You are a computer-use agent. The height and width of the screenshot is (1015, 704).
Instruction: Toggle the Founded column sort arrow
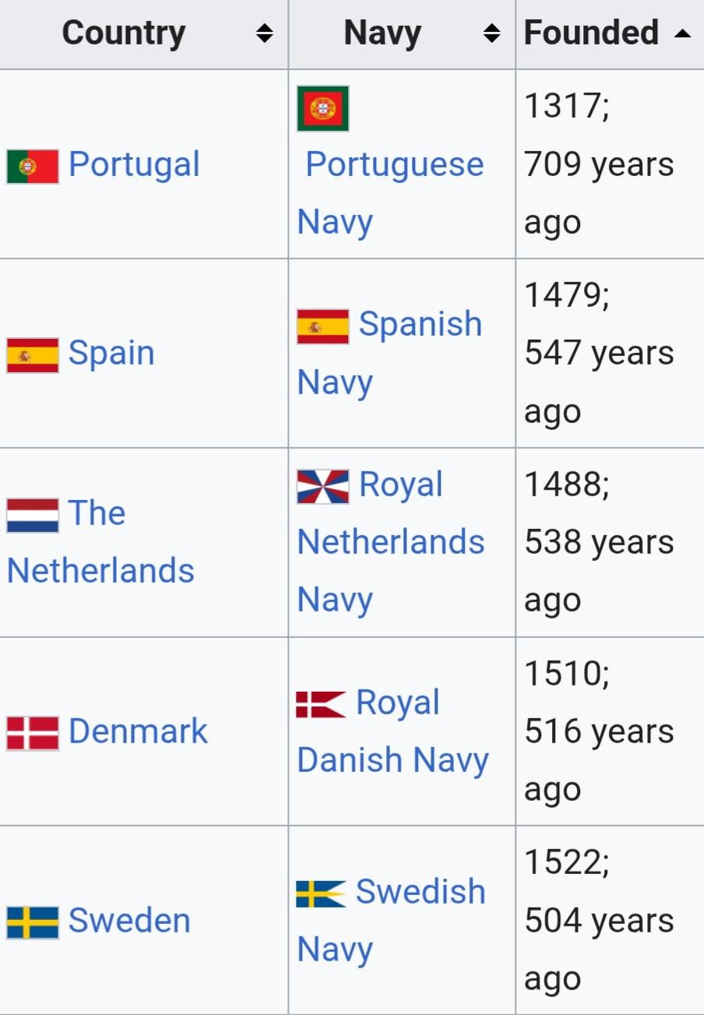coord(682,33)
